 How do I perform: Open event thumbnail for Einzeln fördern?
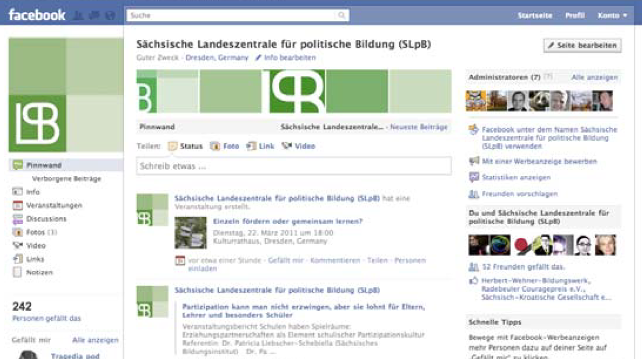click(x=190, y=233)
